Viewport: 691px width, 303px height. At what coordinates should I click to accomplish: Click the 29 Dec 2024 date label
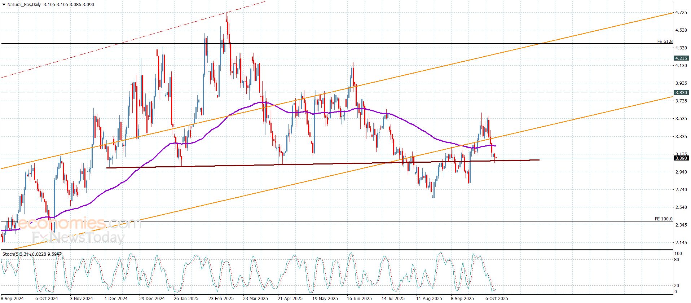pyautogui.click(x=152, y=298)
